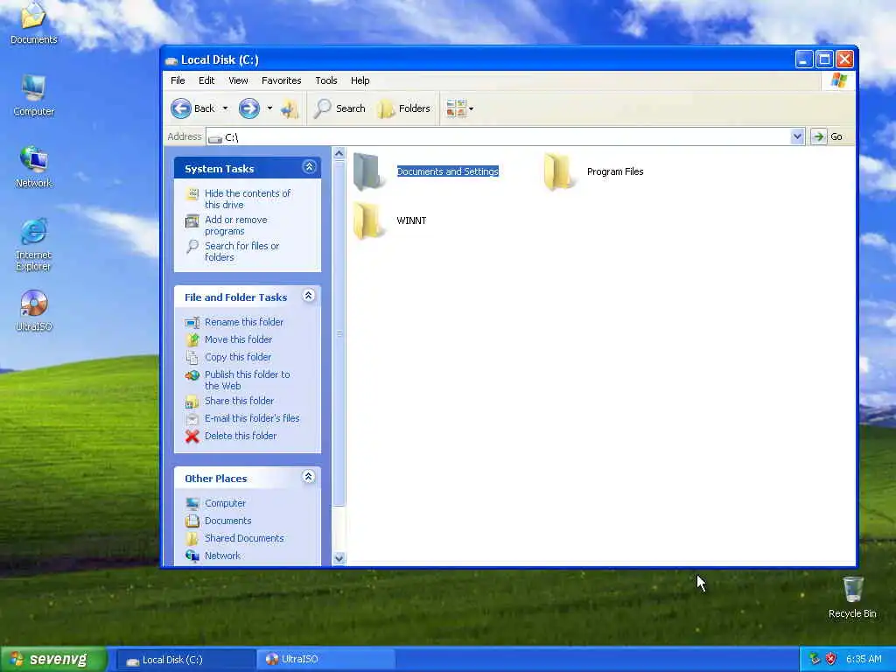Open the Edit menu

click(206, 80)
